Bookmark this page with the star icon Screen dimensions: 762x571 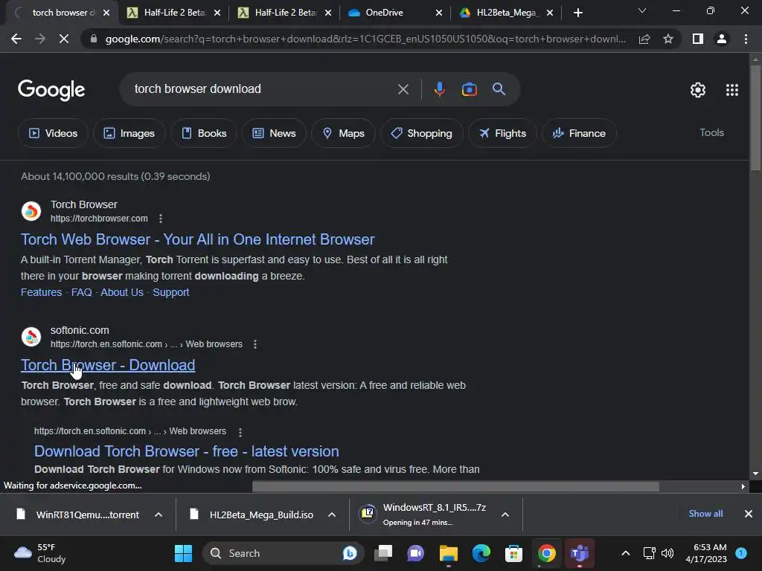click(668, 39)
